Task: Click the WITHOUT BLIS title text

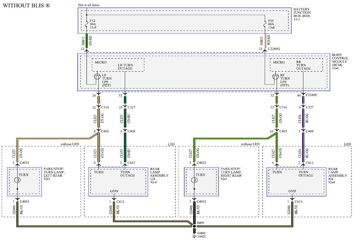Action: pyautogui.click(x=26, y=5)
